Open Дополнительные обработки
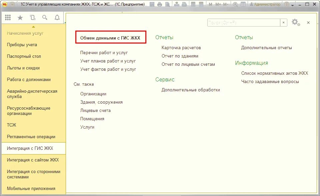This screenshot has width=320, height=196. (x=191, y=90)
